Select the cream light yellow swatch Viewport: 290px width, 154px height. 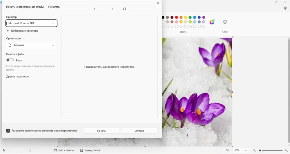[x=186, y=22]
